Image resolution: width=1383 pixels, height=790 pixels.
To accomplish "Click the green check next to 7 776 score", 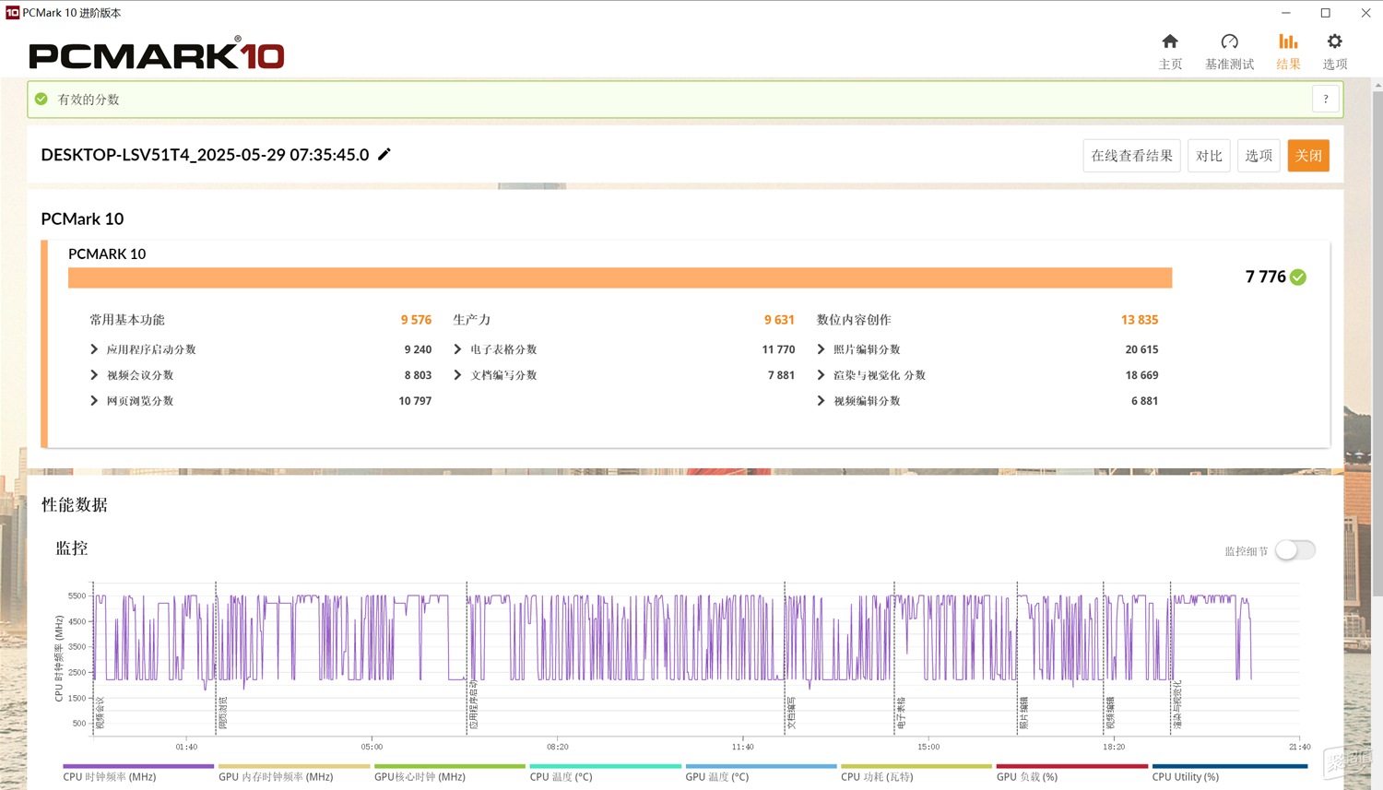I will point(1298,277).
